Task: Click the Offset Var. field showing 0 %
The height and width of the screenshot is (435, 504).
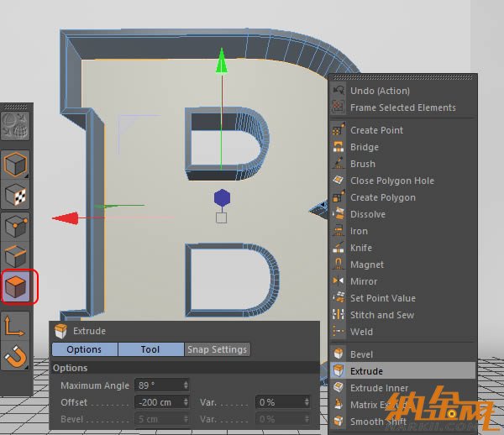Action: pos(283,402)
